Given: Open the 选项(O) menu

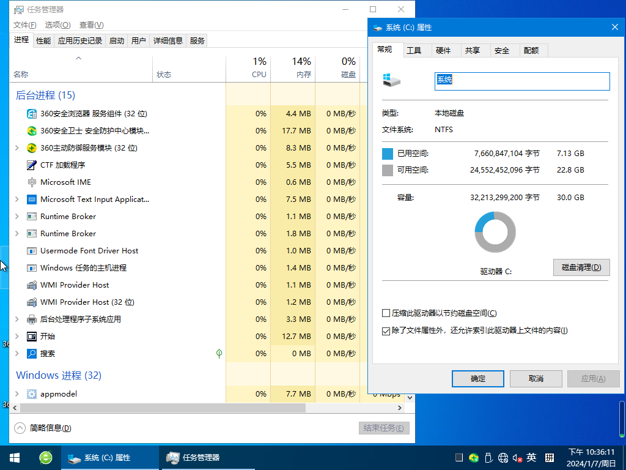Looking at the screenshot, I should [57, 25].
